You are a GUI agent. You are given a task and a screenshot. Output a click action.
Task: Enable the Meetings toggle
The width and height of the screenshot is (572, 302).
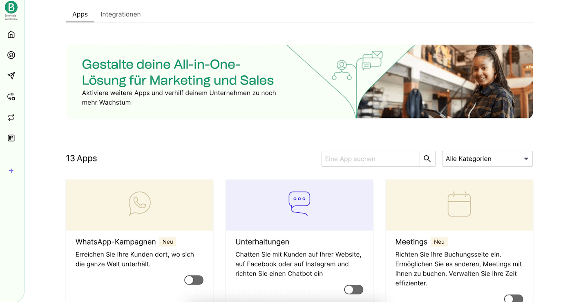tap(513, 298)
